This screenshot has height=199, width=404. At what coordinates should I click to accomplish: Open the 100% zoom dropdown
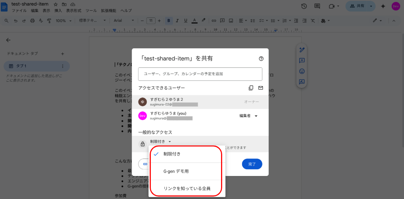coord(63,21)
